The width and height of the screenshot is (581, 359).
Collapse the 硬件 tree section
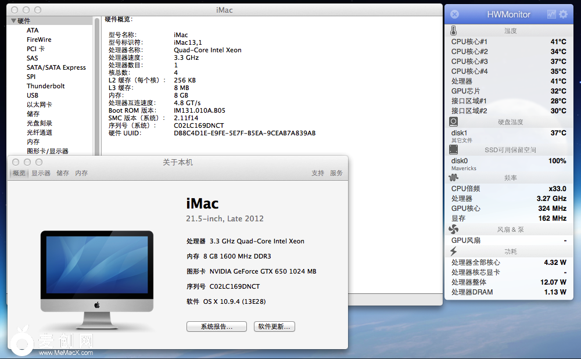tap(13, 21)
